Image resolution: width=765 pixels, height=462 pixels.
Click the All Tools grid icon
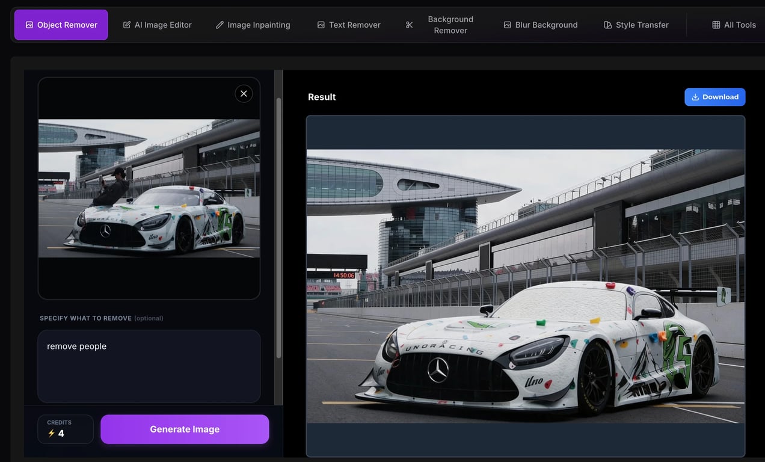tap(716, 25)
